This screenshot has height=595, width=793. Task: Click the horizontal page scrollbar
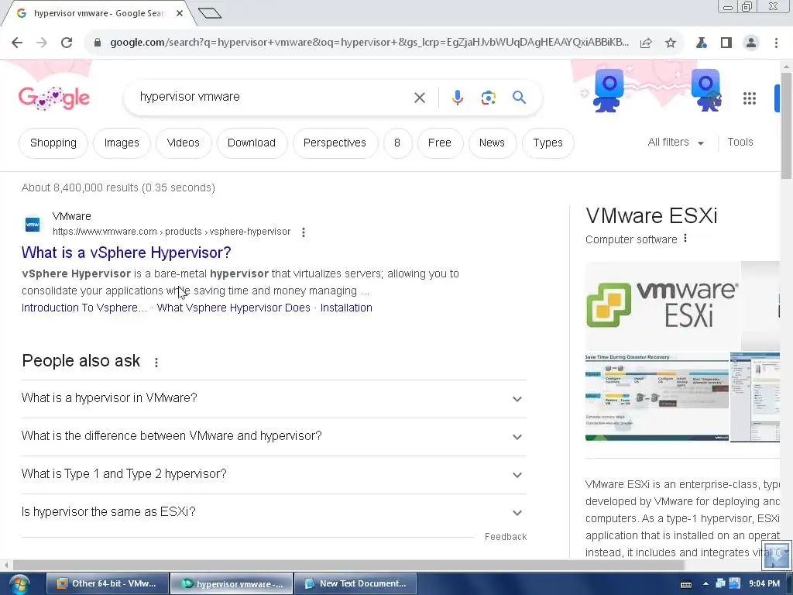348,565
